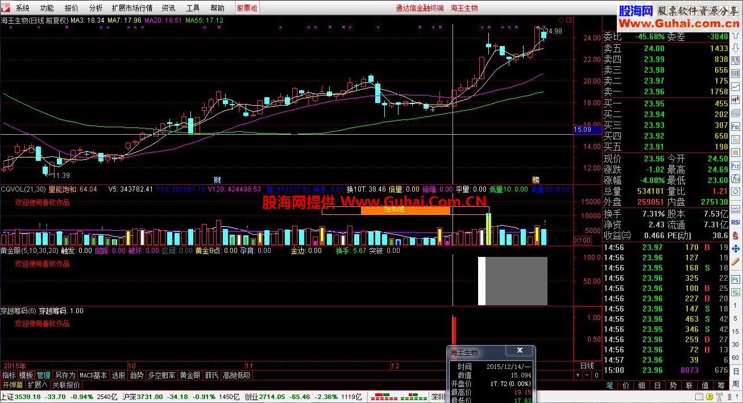The image size is (743, 403).
Task: Click the F10 info icon in sidebar
Action: [x=736, y=126]
